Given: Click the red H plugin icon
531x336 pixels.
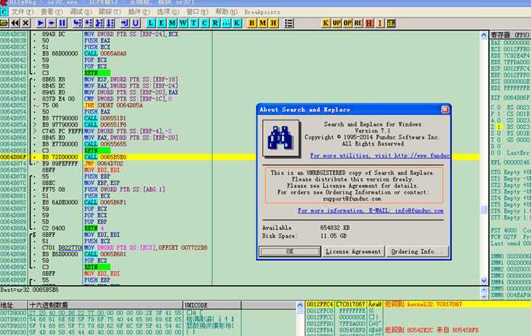Looking at the screenshot, I should 369,23.
